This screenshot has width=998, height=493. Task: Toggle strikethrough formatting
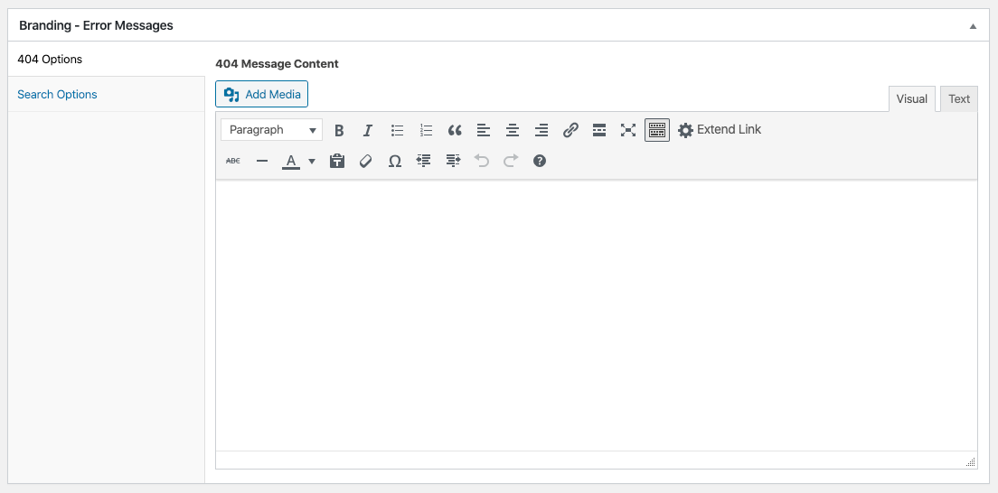[x=233, y=161]
